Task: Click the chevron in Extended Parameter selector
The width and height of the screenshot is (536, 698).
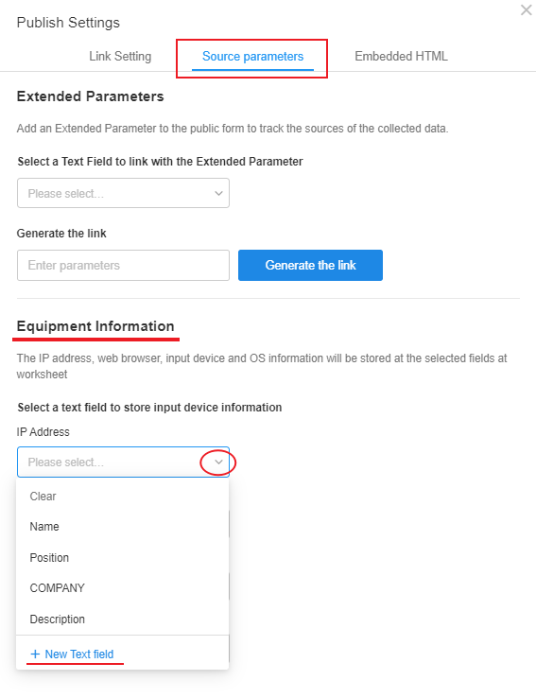Action: pos(218,193)
